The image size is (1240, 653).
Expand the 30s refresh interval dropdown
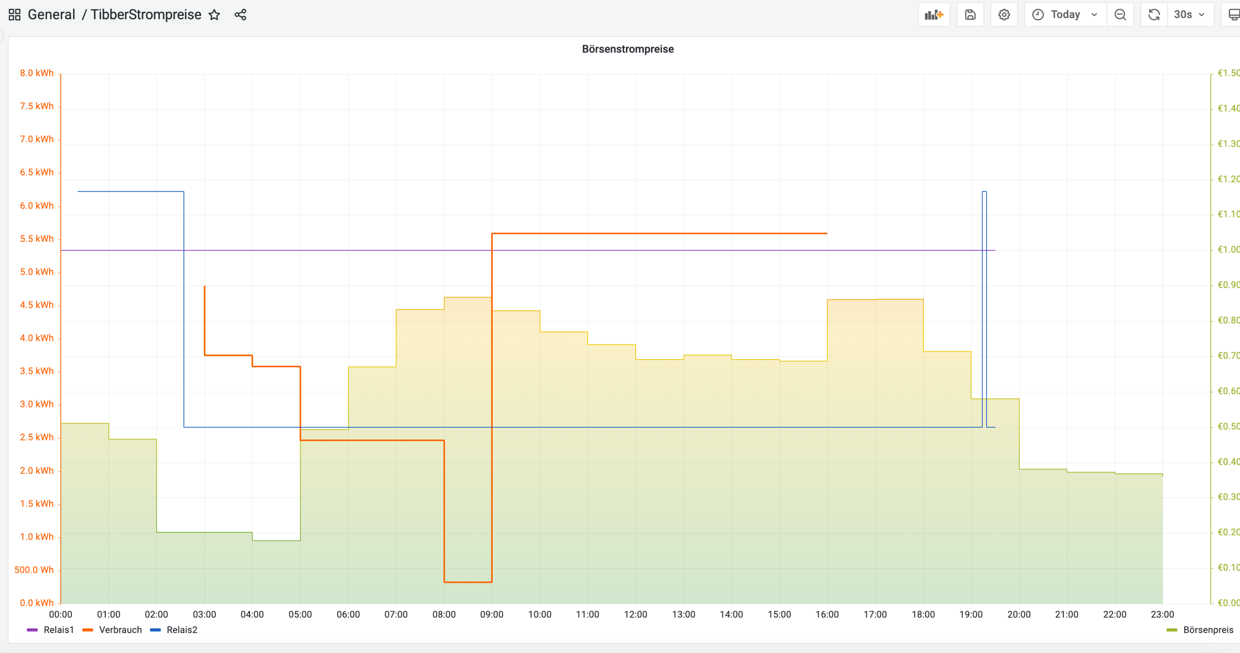(1190, 15)
